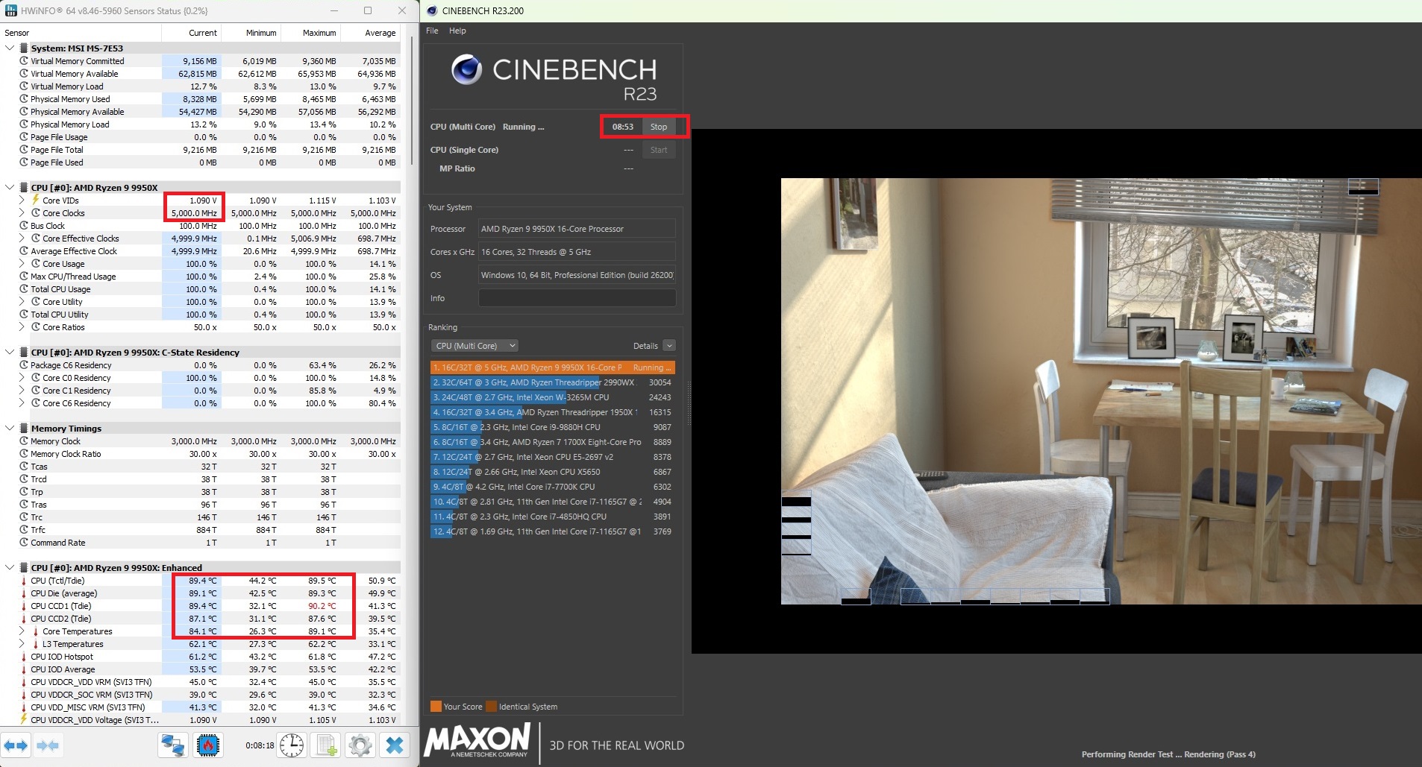
Task: Open the remote network monitoring icon
Action: coord(174,745)
